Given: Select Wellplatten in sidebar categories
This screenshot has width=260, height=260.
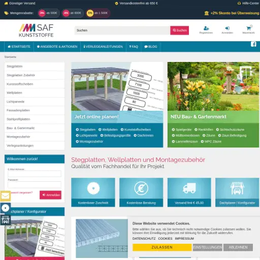Looking at the screenshot, I should [35, 93].
